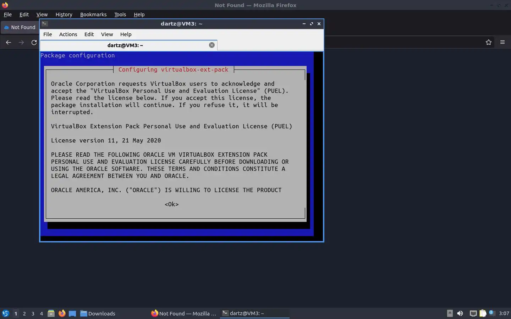Viewport: 511px width, 319px height.
Task: Open Firefox Tools menu
Action: pyautogui.click(x=120, y=15)
